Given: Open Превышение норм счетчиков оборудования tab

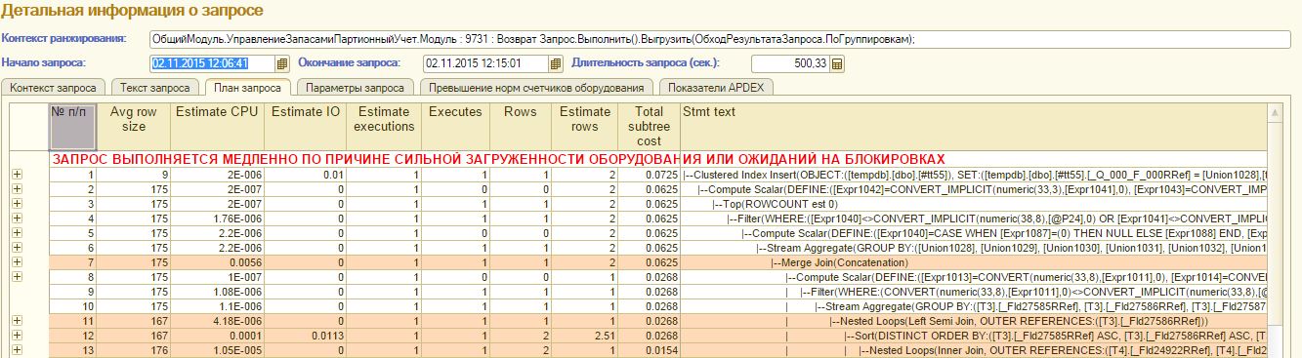Looking at the screenshot, I should pos(535,88).
